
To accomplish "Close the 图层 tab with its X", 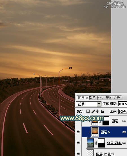I will point(87,98).
